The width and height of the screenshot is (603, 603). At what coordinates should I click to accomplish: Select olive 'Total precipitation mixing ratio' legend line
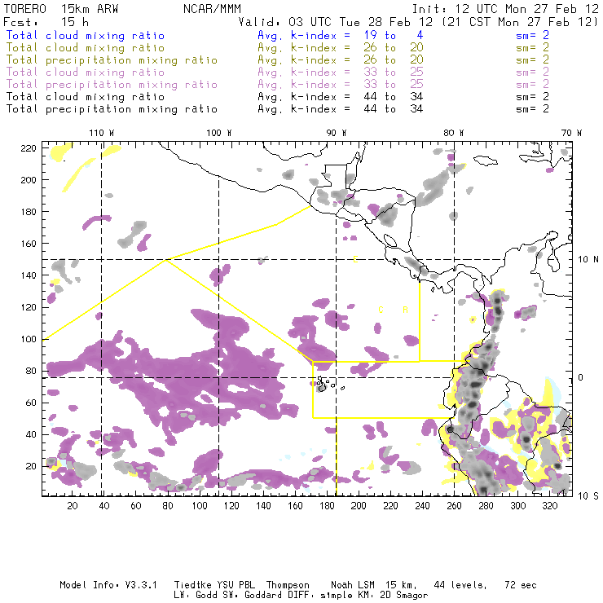pyautogui.click(x=112, y=60)
